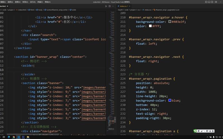Close the index.css tab
223x139 pixels.
(130, 6)
